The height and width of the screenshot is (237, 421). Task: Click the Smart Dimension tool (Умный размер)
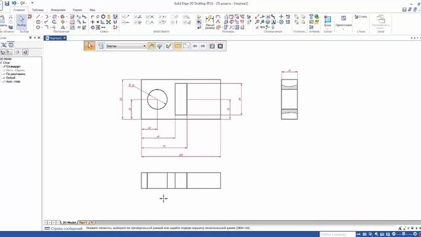[209, 22]
